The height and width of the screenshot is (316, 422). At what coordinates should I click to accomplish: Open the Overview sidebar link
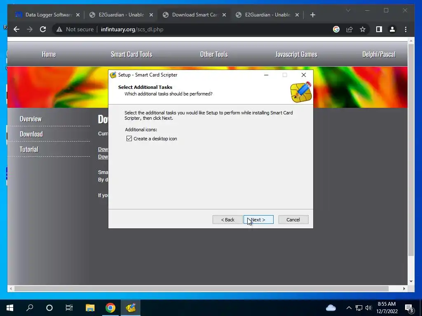30,119
